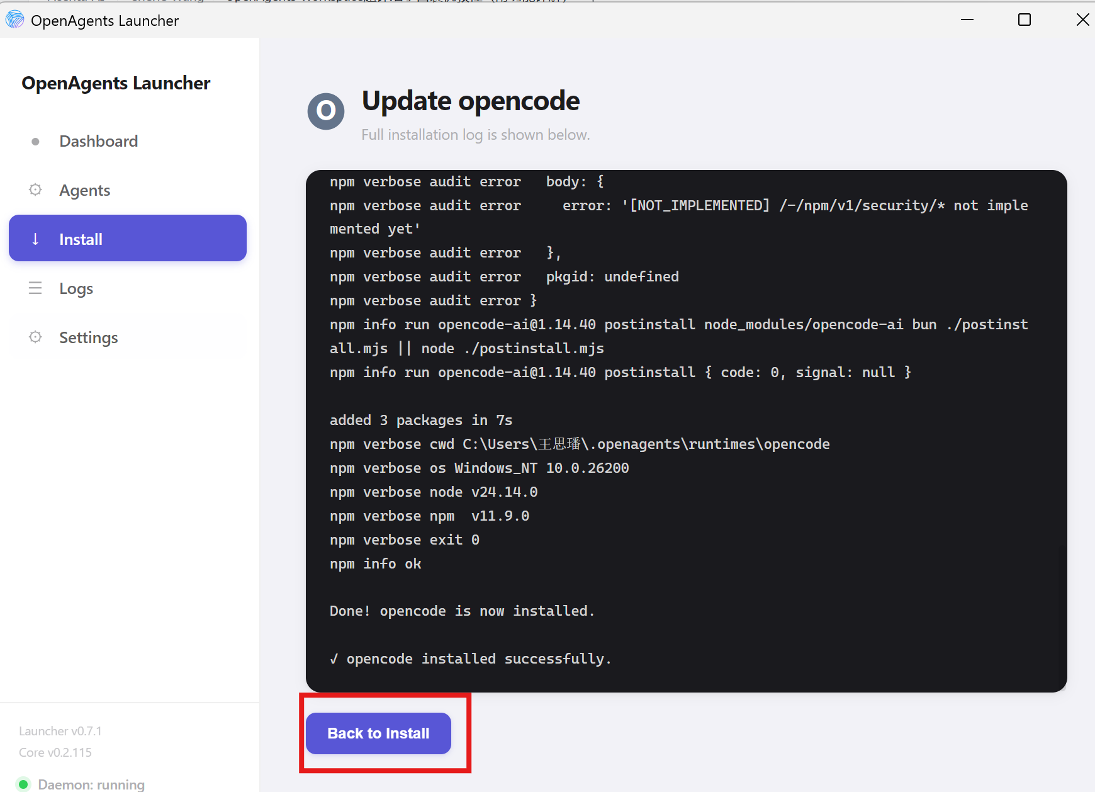Image resolution: width=1095 pixels, height=792 pixels.
Task: Click the "added 3 packages in 7s" line
Action: click(x=421, y=420)
